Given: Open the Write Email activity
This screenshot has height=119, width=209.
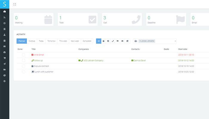Looking at the screenshot, I should (x=39, y=55).
